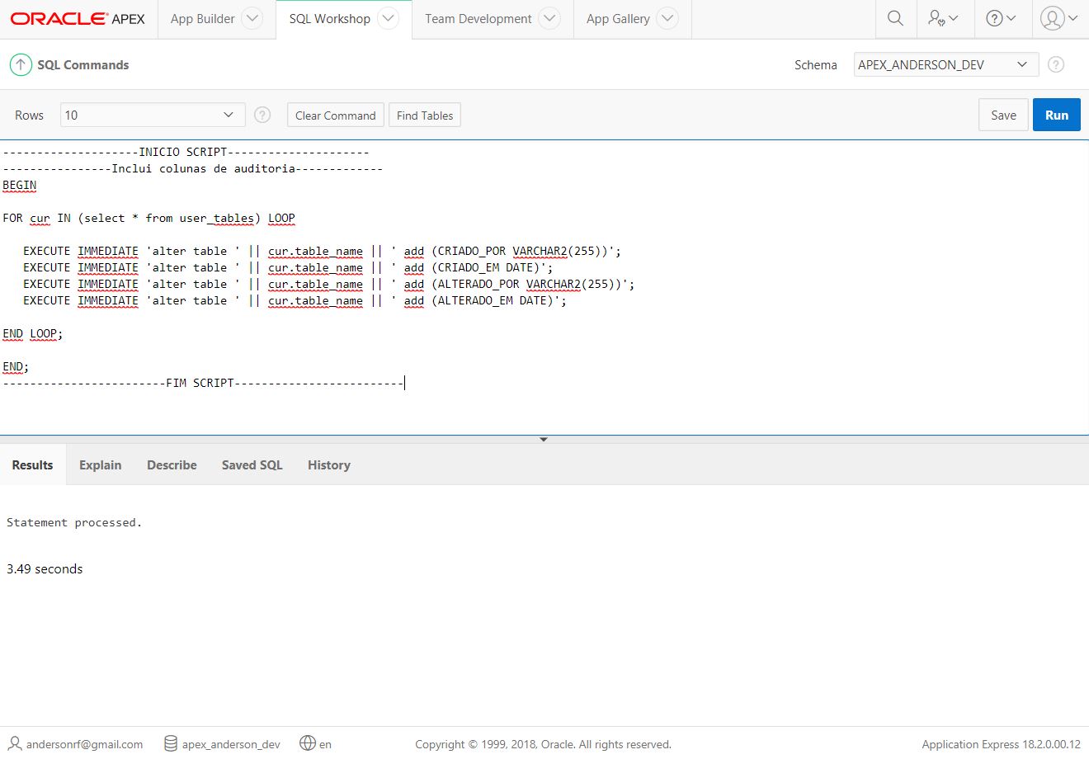Save the current SQL command
This screenshot has width=1089, height=759.
click(x=1002, y=115)
